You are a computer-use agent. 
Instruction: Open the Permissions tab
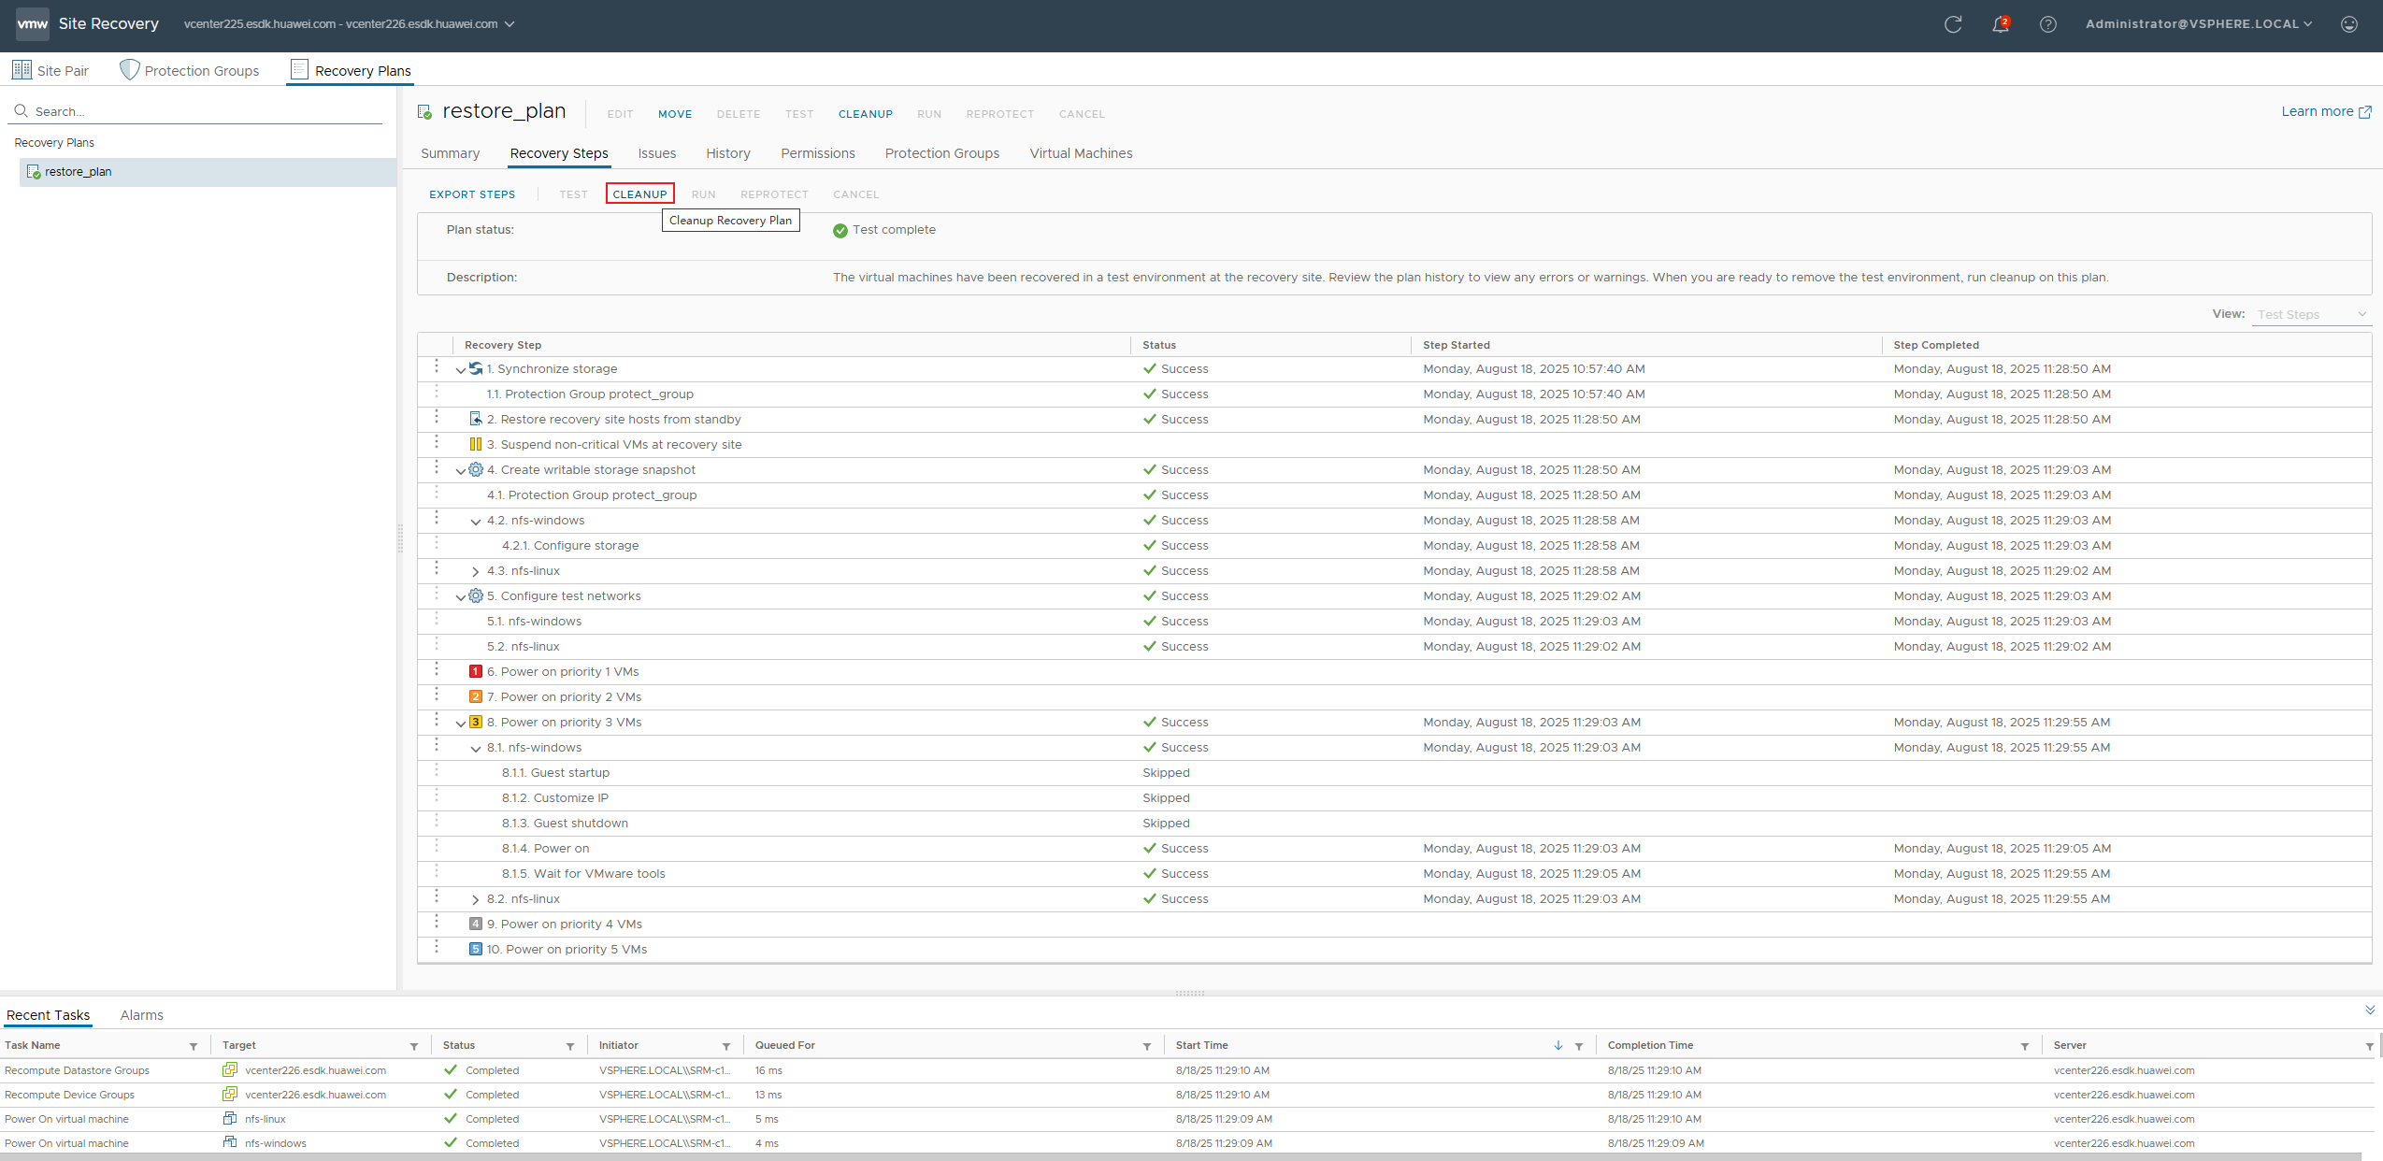[818, 153]
